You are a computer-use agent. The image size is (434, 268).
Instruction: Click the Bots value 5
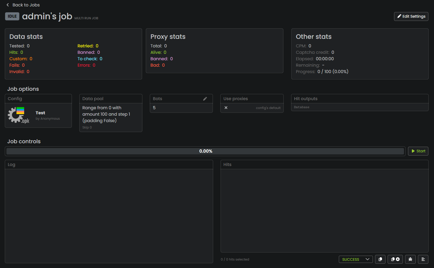pos(154,108)
